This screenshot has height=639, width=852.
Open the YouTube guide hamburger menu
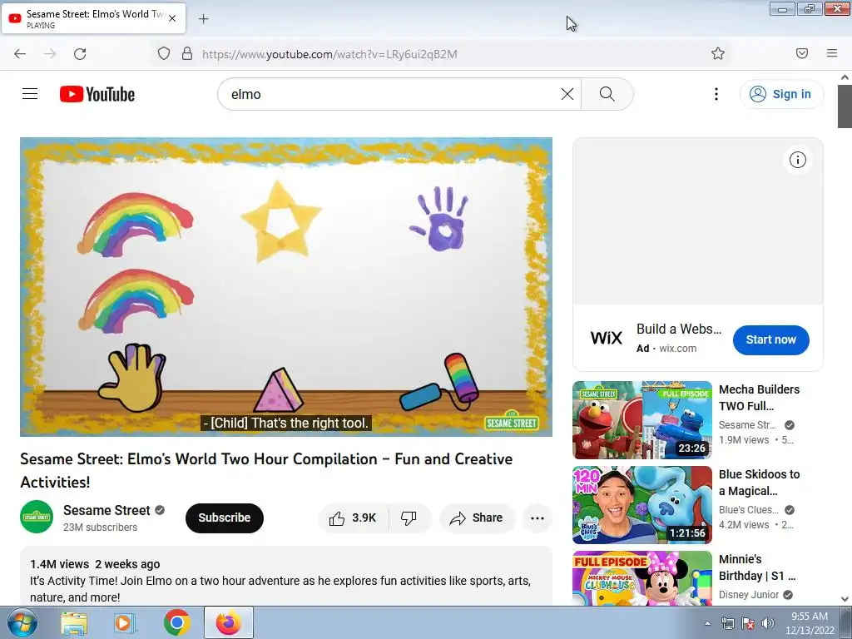tap(30, 94)
